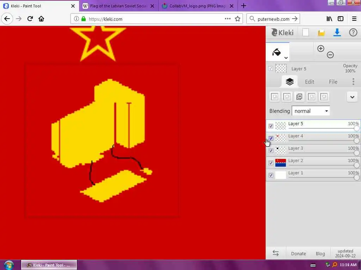Switch to the CollabVM_logo.png tab

coord(198,6)
